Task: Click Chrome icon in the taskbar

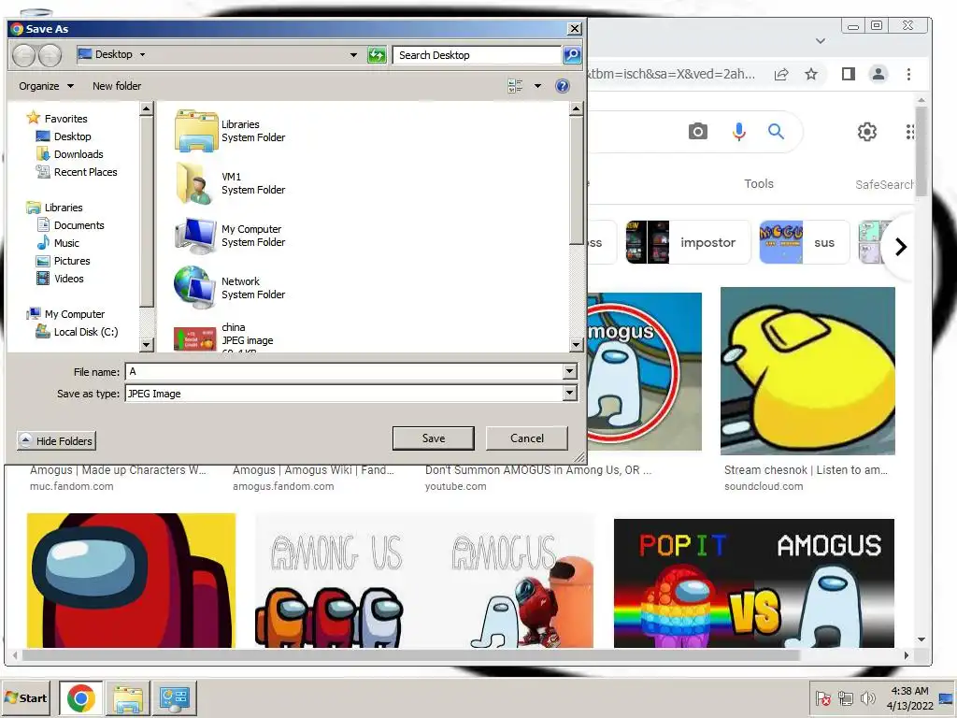Action: [x=81, y=697]
